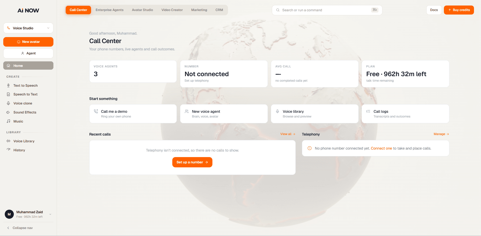The width and height of the screenshot is (481, 236).
Task: Open Sound Effects in sidebar
Action: [x=28, y=112]
